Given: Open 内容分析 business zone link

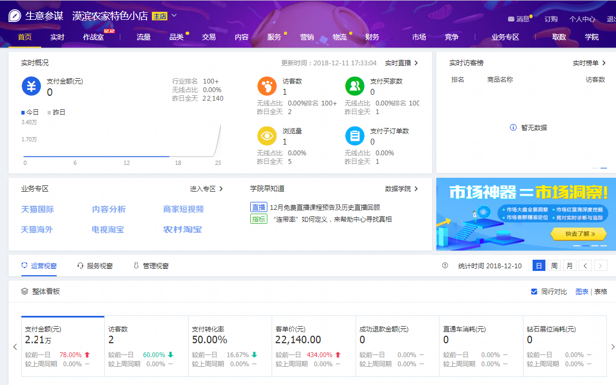Looking at the screenshot, I should [109, 209].
